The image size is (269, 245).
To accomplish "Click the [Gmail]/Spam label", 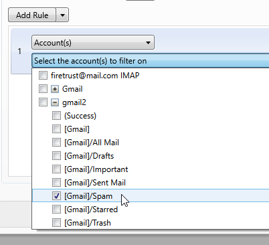I will [88, 196].
